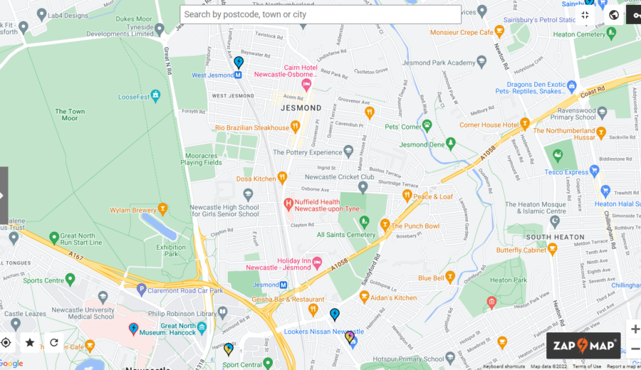Select the yellow charger pin near Sport Central
The width and height of the screenshot is (641, 370).
(229, 349)
